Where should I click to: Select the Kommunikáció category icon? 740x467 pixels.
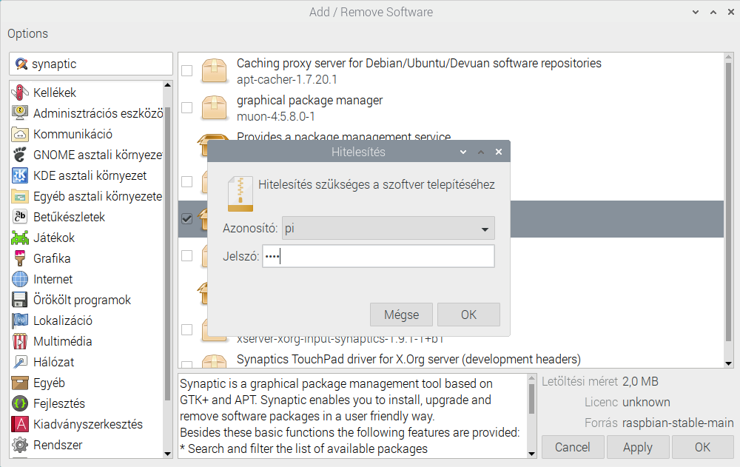click(x=20, y=134)
